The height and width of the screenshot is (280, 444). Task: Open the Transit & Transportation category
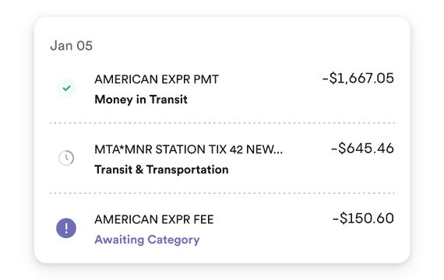pos(161,170)
